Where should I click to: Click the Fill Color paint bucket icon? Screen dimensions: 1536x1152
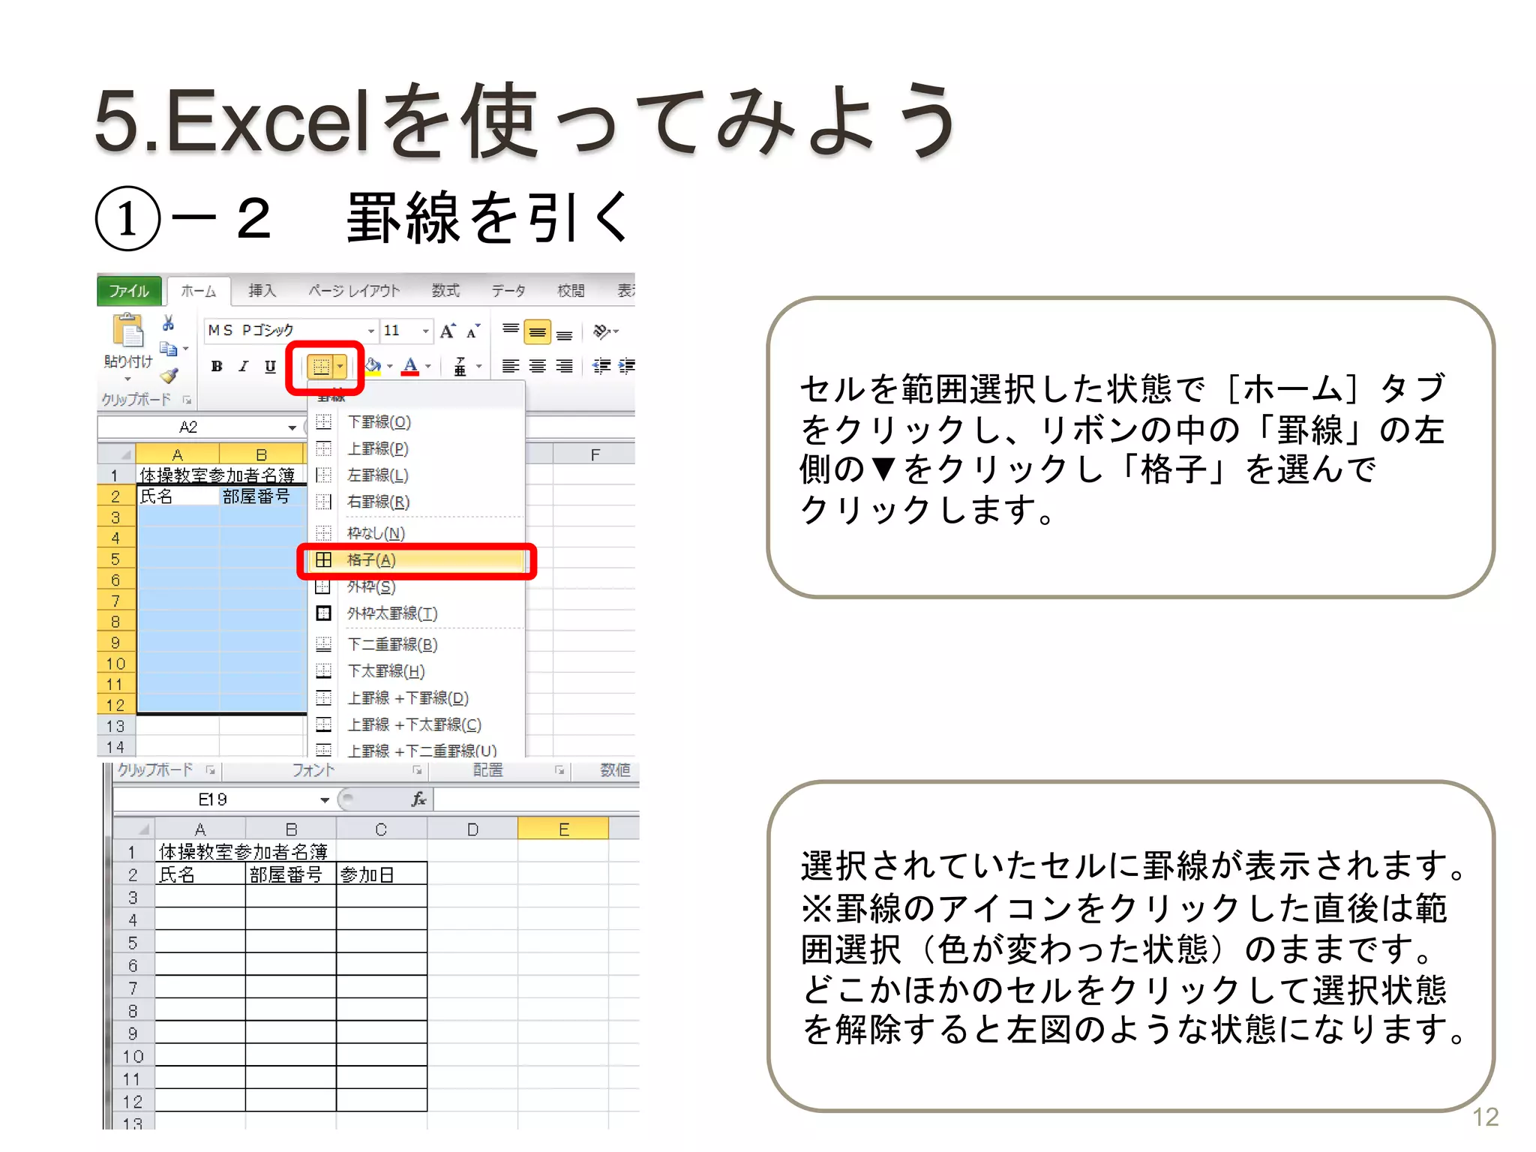pos(373,366)
